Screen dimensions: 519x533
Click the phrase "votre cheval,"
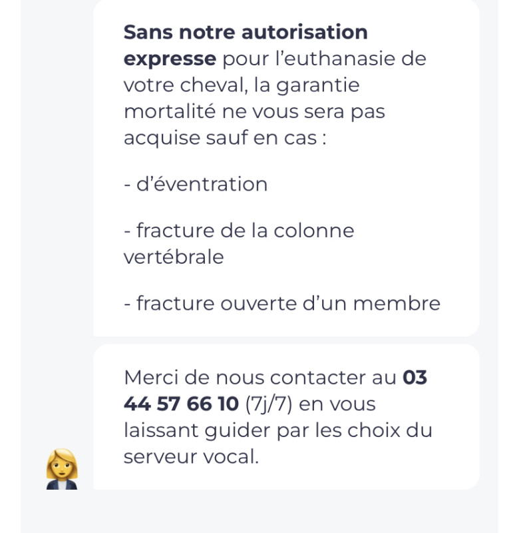186,85
